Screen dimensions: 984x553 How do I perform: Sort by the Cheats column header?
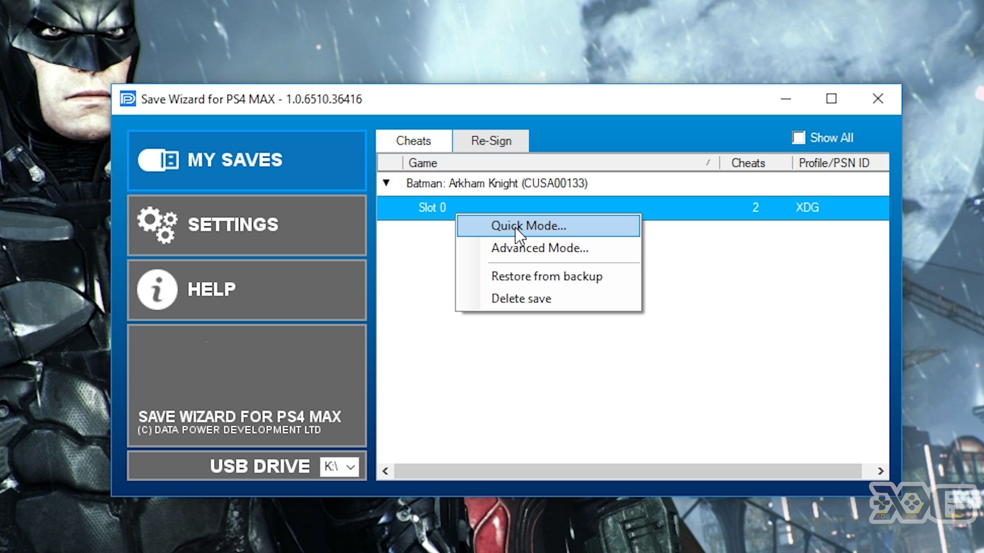(756, 163)
